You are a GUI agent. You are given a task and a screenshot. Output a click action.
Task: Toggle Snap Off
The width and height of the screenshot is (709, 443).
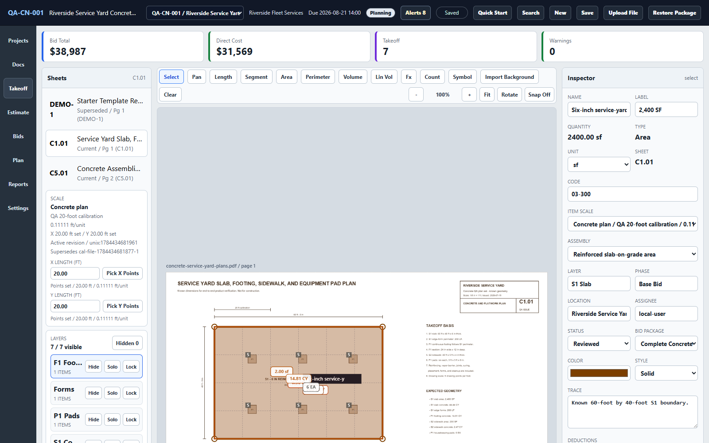(x=539, y=95)
